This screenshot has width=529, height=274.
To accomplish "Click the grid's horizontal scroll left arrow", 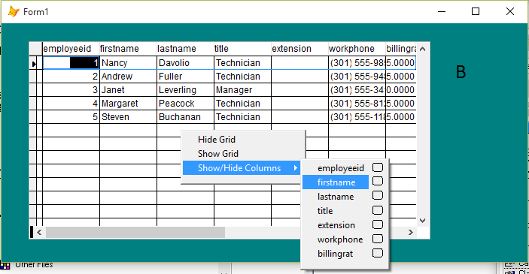I will pos(39,232).
